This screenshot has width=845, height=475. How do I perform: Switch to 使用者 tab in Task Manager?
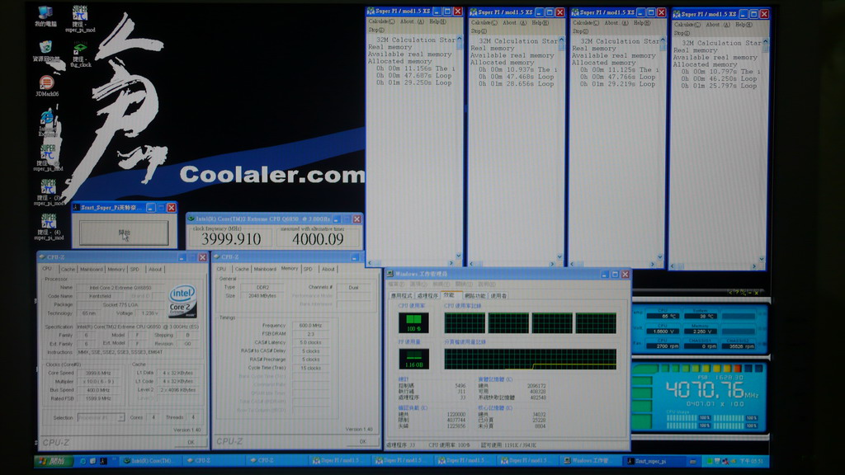tap(499, 296)
